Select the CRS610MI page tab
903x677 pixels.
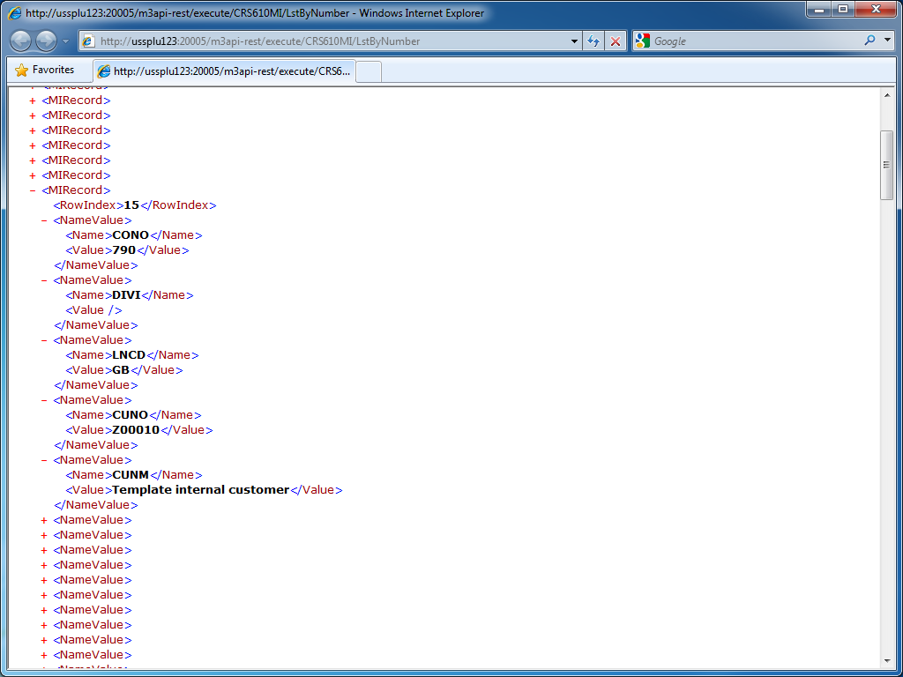(225, 71)
